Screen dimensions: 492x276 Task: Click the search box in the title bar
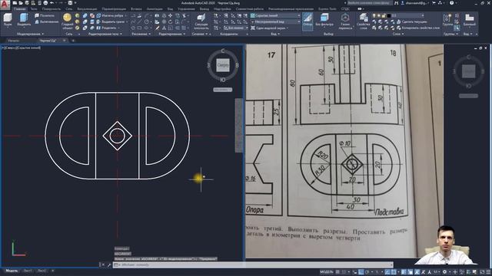pos(370,3)
